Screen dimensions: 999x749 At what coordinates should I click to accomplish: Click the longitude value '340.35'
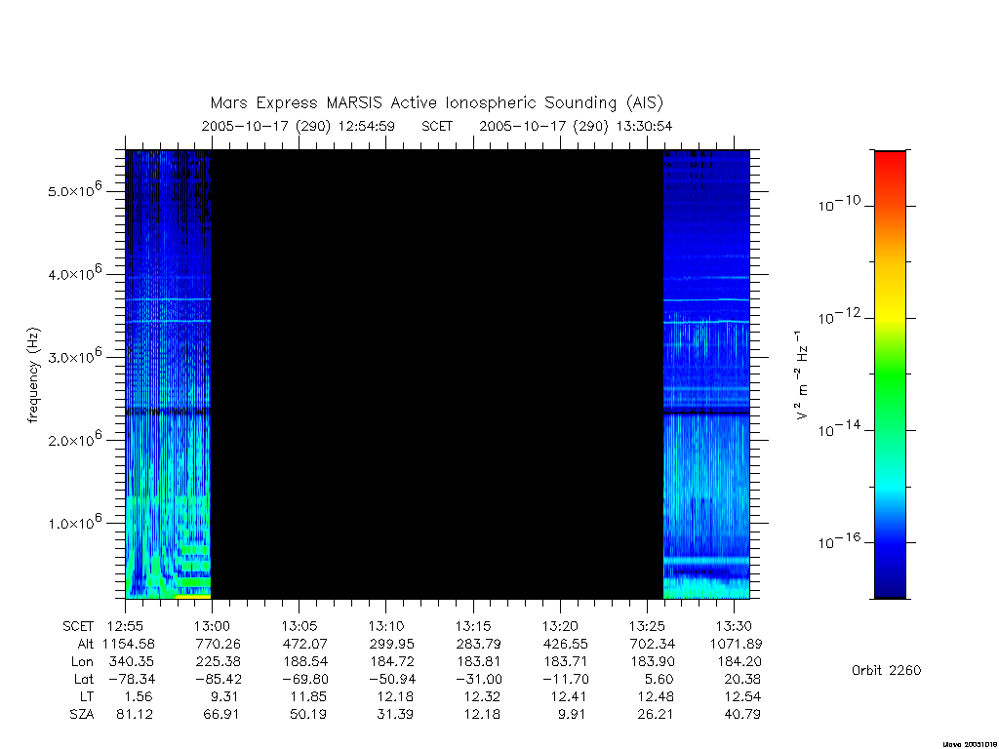pos(132,662)
